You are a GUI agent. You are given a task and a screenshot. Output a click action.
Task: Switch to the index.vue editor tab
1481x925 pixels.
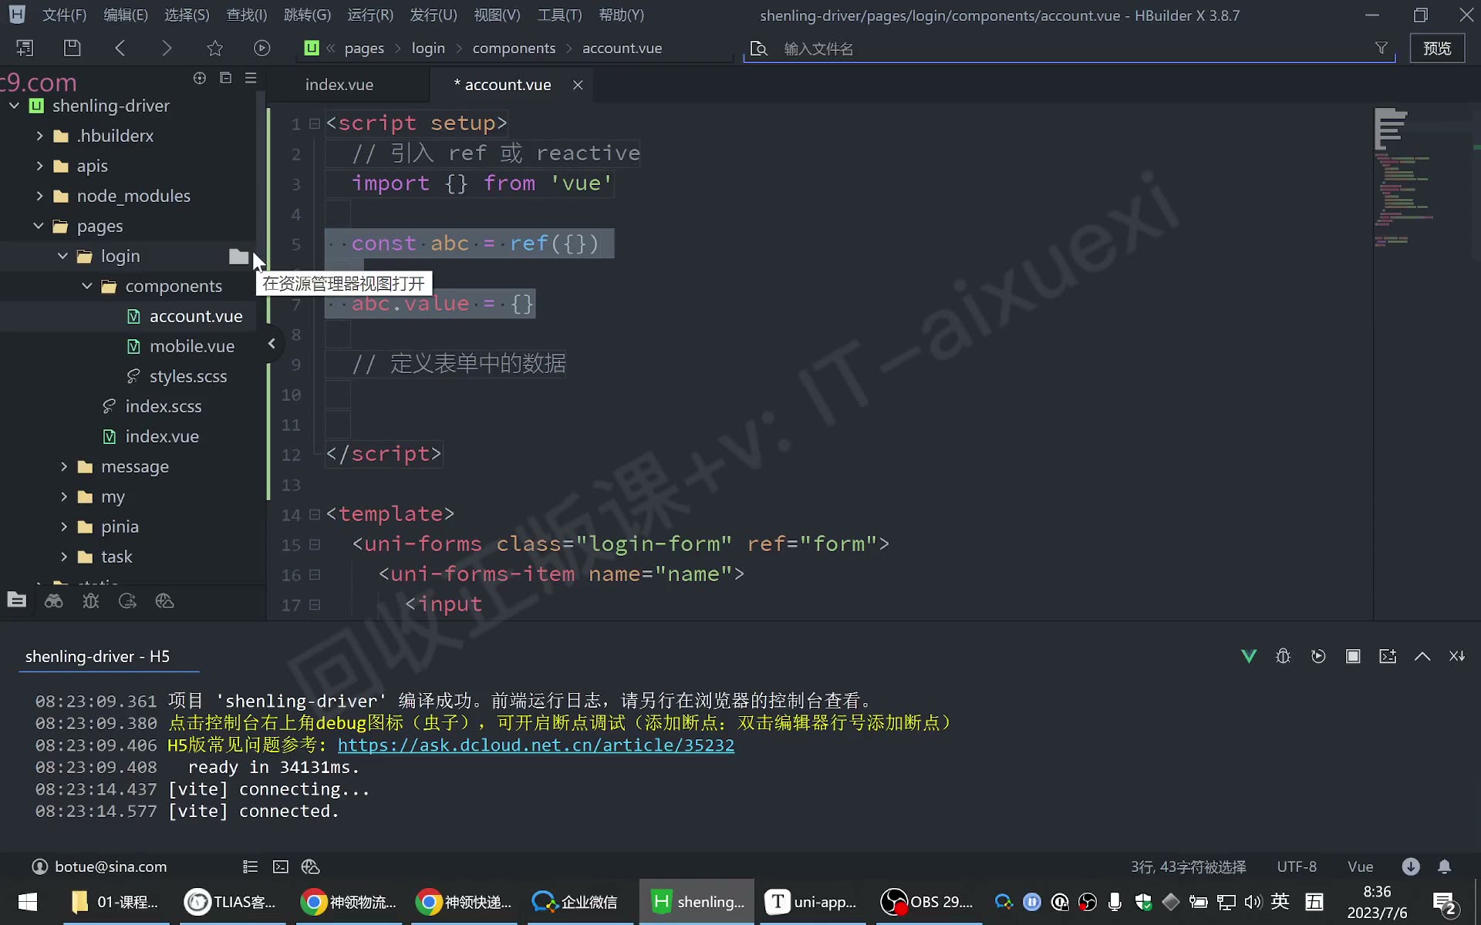click(339, 85)
